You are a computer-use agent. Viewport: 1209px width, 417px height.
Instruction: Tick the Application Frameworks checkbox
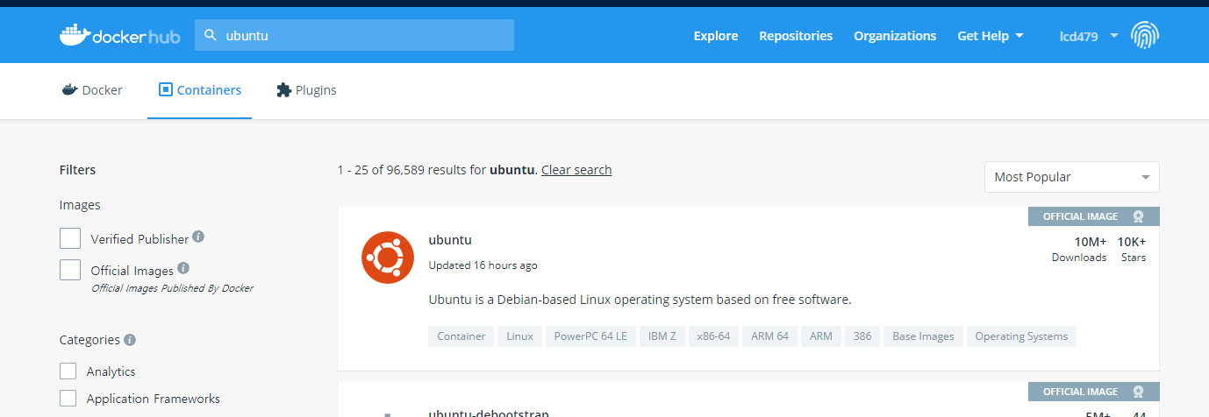click(x=68, y=399)
